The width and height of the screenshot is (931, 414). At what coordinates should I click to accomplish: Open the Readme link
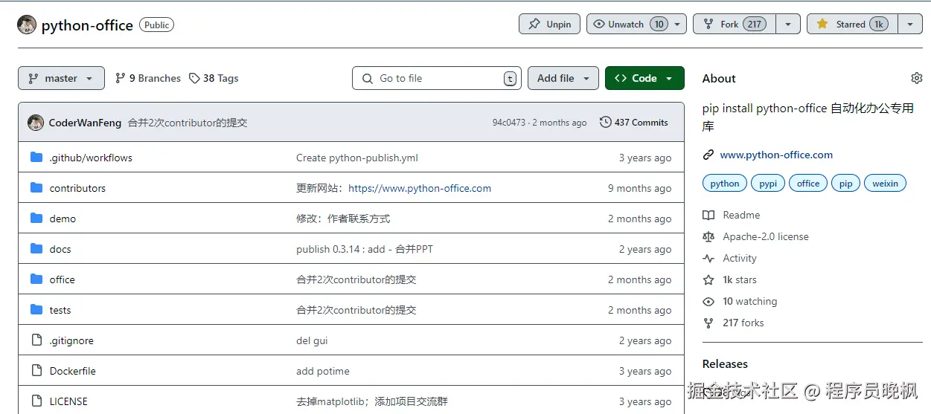click(x=732, y=215)
